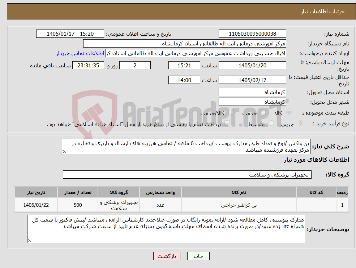The image size is (356, 268).
Task: Click the price validity date 1405/02/17
Action: 252,80
